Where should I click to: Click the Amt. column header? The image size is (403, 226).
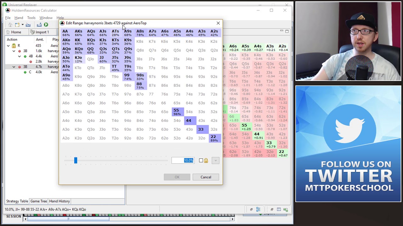[40, 39]
